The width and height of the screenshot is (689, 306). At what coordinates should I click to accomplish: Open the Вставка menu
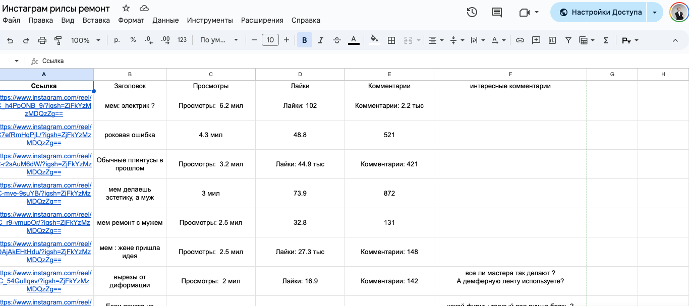coord(96,20)
